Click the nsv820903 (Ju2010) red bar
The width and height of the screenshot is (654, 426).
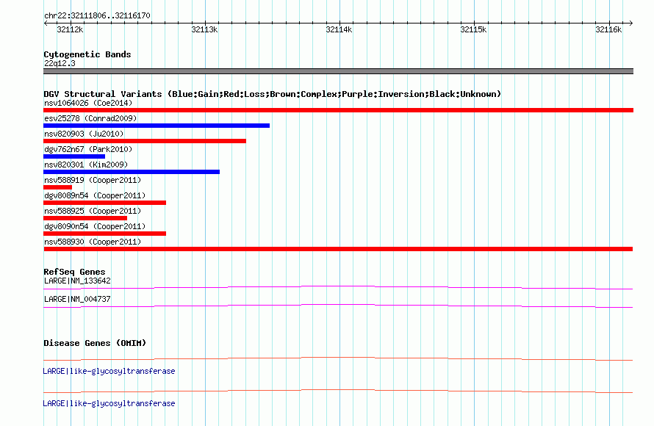[145, 141]
